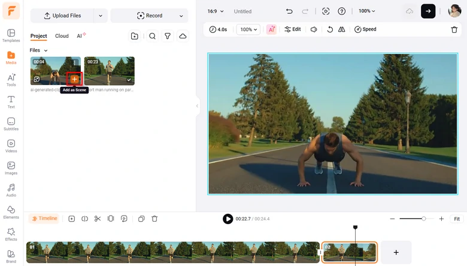Switch to the Project tab

tap(39, 36)
